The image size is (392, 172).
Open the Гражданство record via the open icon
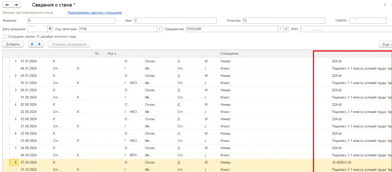(286, 29)
